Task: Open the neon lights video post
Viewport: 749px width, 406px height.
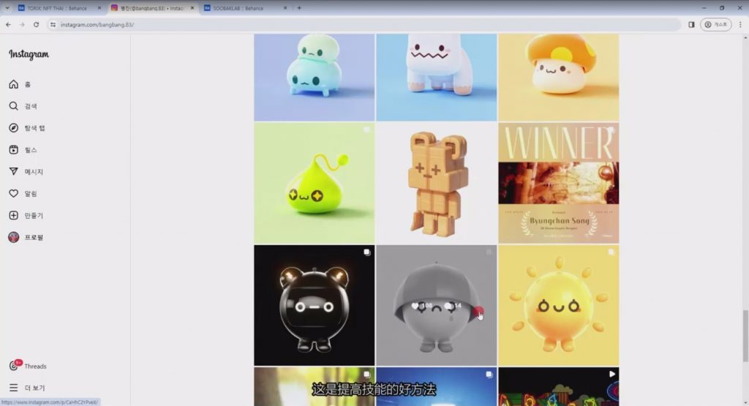Action: pyautogui.click(x=558, y=386)
